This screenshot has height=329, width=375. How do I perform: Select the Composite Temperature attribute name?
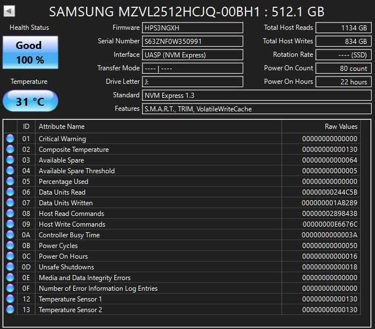[74, 150]
